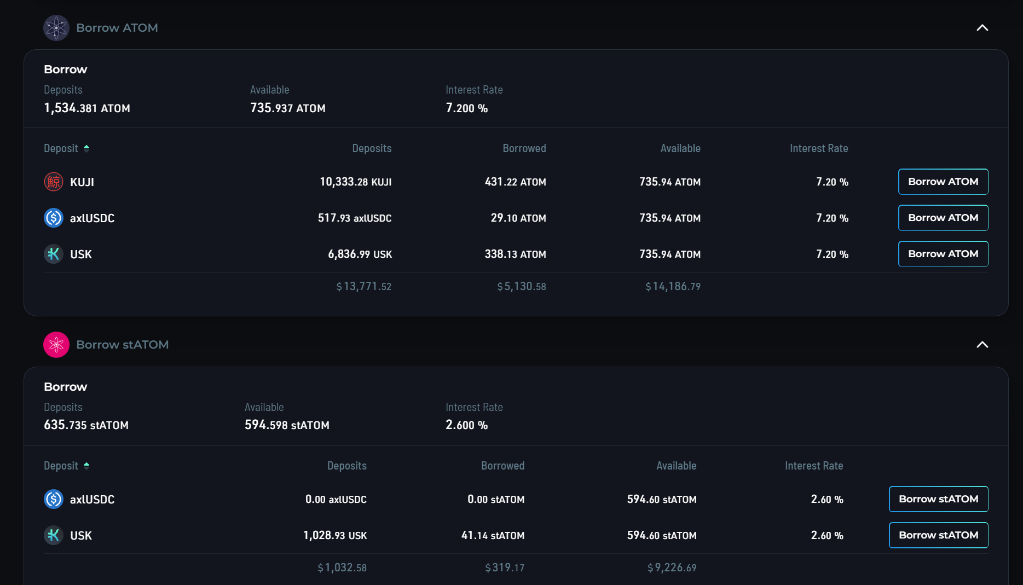Borrow stATOM against axlUSDC deposit
This screenshot has width=1023, height=585.
[938, 499]
